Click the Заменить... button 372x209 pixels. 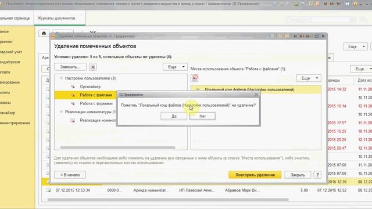click(70, 67)
